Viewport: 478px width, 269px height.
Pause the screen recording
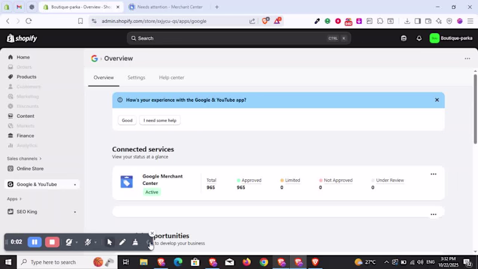tap(35, 242)
